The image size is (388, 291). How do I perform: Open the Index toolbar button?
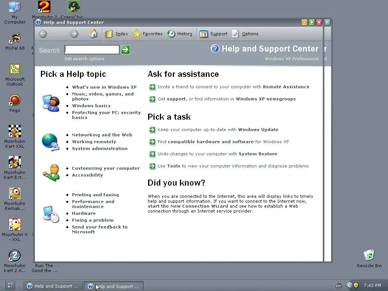116,34
